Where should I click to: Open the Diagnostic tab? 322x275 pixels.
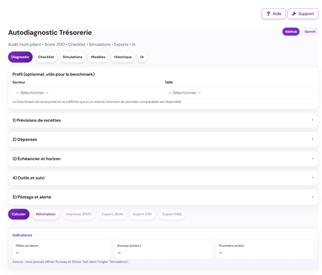(20, 57)
